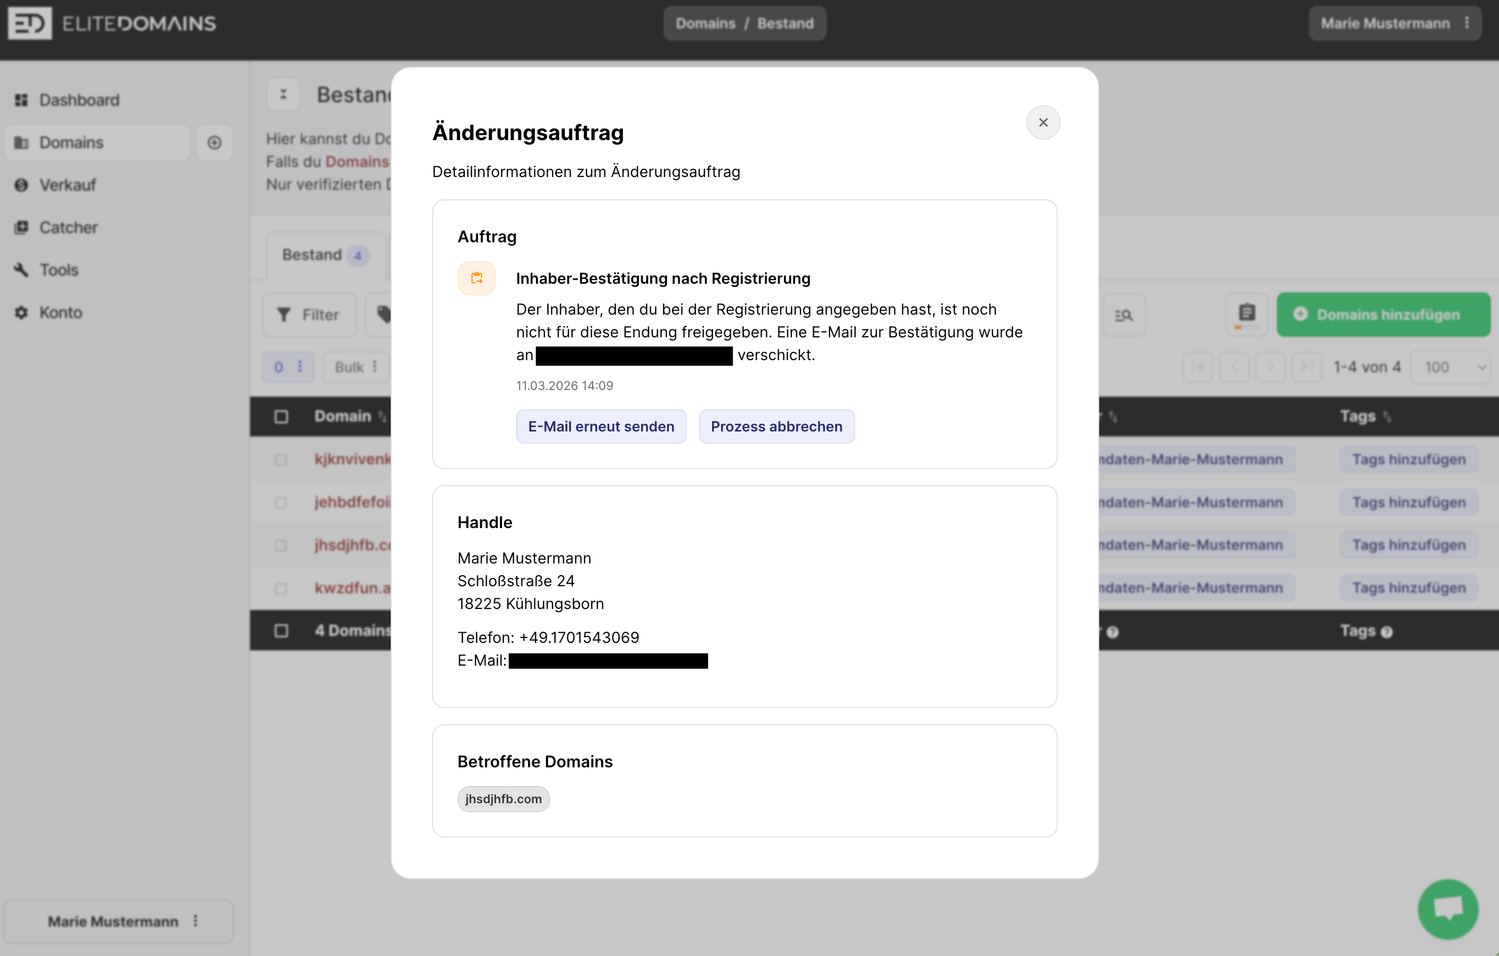Screen dimensions: 1499x956
Task: Click the timestamp 11.03.2026 14:09
Action: (565, 385)
